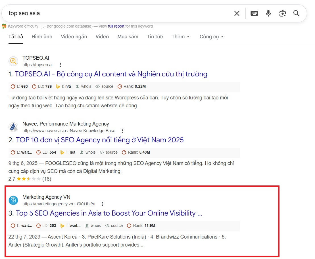The height and width of the screenshot is (259, 315).
Task: Click the 'Navee, Performance Marketing Agency' site name
Action: [66, 124]
